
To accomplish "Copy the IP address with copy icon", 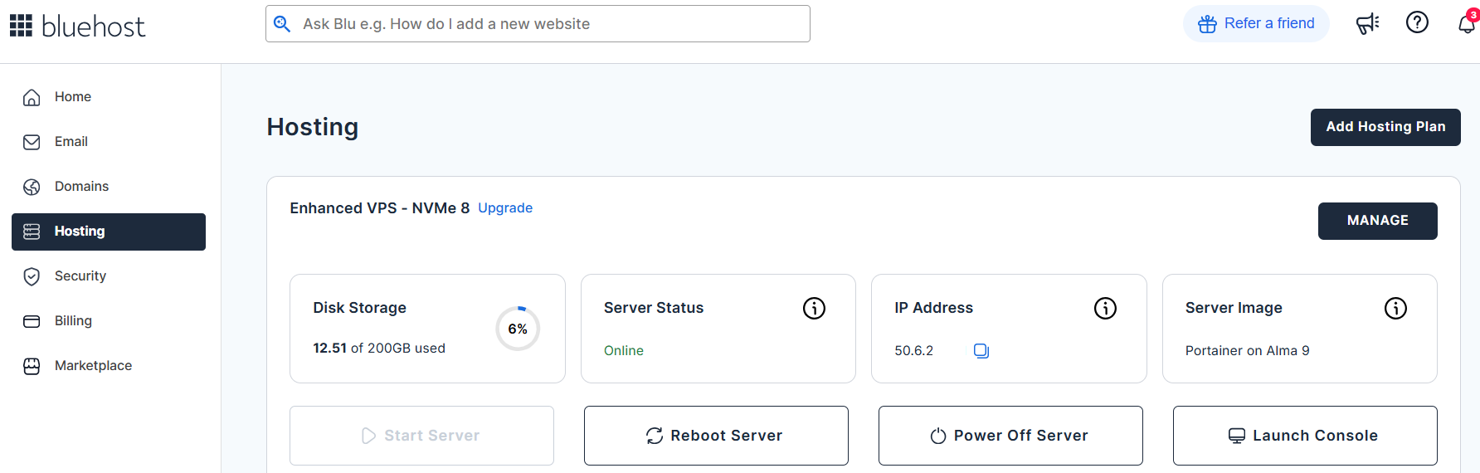I will (x=981, y=351).
